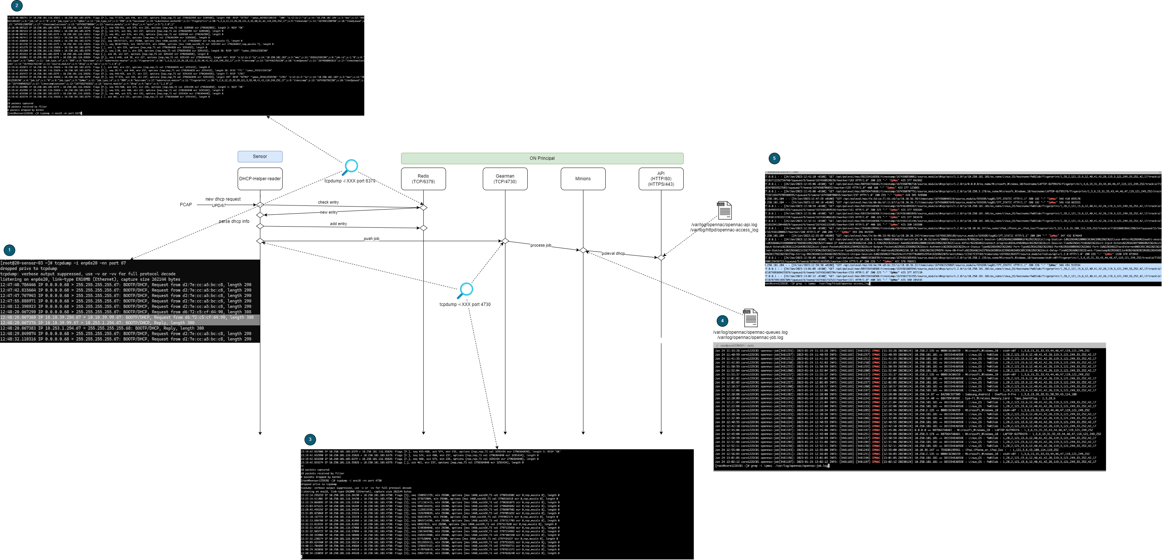Click the Redis lifeline diamond at add entry

point(423,228)
